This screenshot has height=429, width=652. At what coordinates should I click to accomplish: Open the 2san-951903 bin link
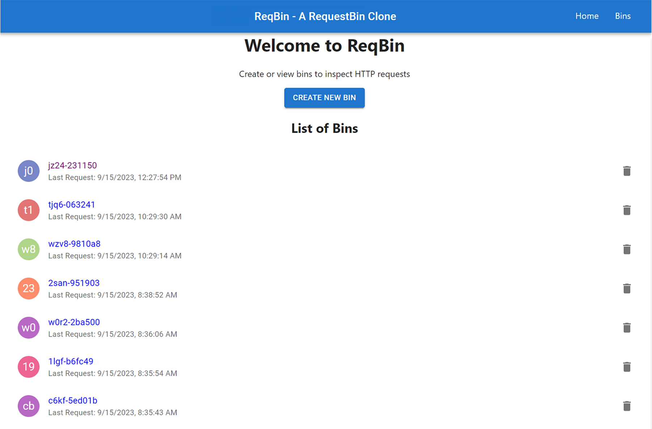[x=74, y=283]
